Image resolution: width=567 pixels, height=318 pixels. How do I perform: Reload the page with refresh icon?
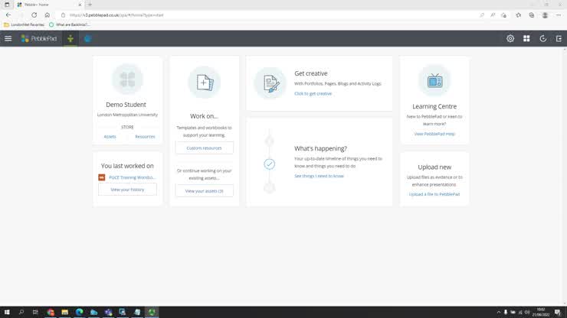pyautogui.click(x=34, y=15)
